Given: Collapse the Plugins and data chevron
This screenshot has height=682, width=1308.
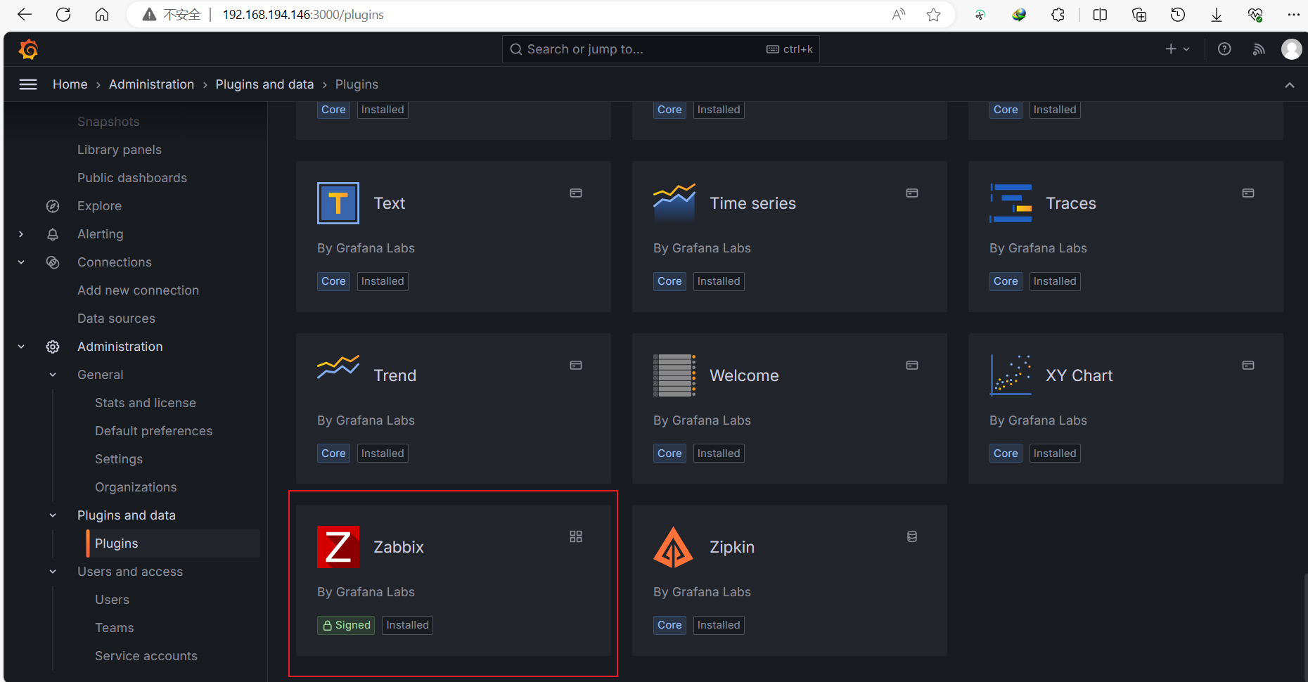Looking at the screenshot, I should click(x=53, y=515).
